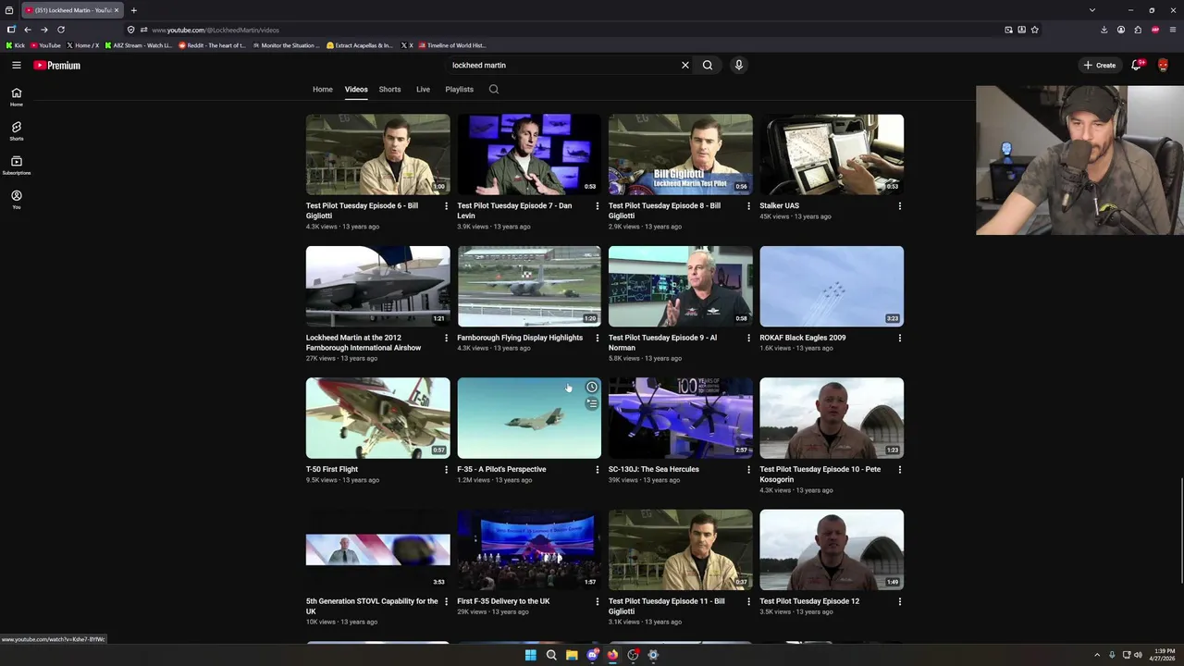Image resolution: width=1184 pixels, height=666 pixels.
Task: Open the browser downloads panel
Action: click(x=1104, y=30)
